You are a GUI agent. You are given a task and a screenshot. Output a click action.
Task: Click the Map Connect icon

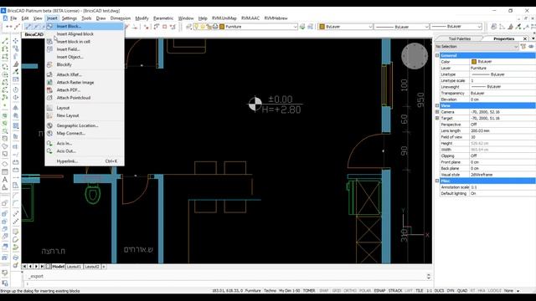49,133
